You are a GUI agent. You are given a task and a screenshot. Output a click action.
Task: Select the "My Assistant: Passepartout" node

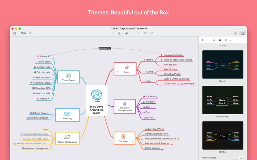coord(35,148)
